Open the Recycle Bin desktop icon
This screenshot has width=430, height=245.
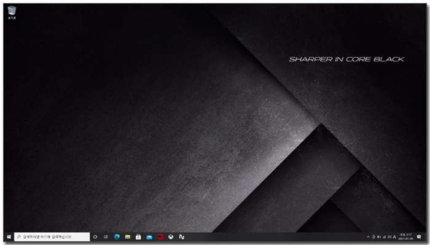[12, 12]
